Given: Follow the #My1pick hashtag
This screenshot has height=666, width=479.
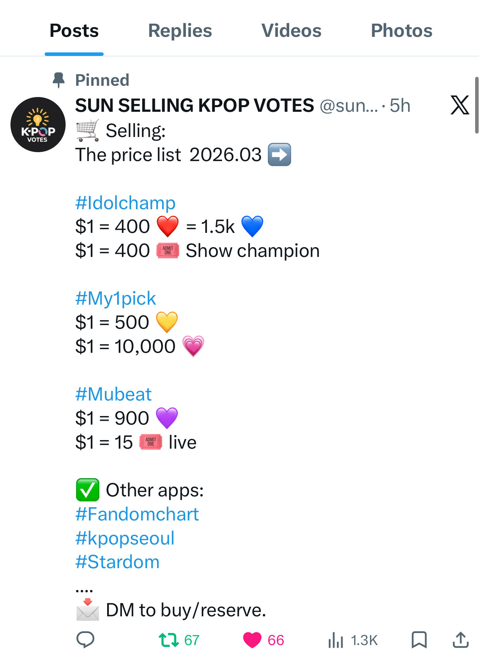Looking at the screenshot, I should pyautogui.click(x=116, y=298).
